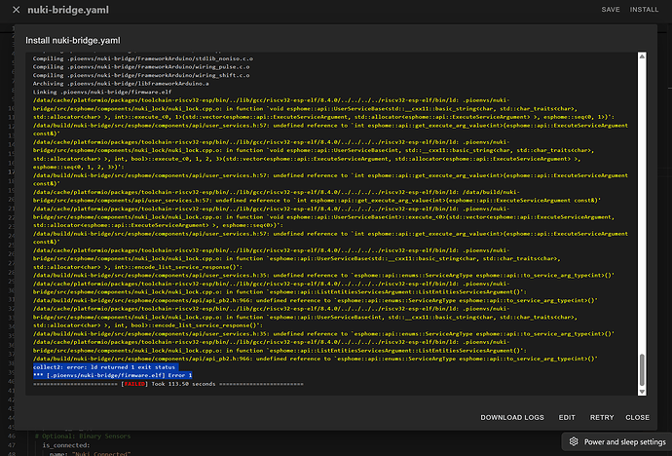Click the log scrollbar thumb
Viewport: 672px width, 456px height.
click(x=642, y=370)
